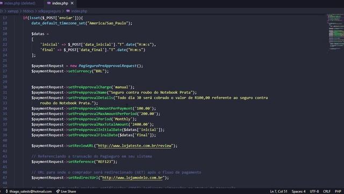Image resolution: width=344 pixels, height=194 pixels.
Task: Close the active index.php tab
Action: coord(72,3)
